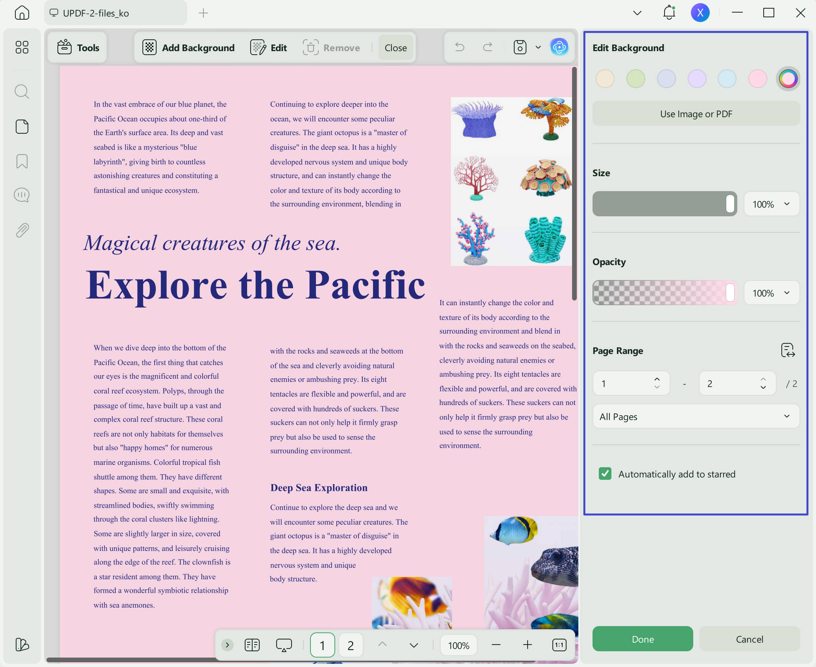Start slideshow presentation mode icon
The image size is (816, 667).
[x=284, y=645]
